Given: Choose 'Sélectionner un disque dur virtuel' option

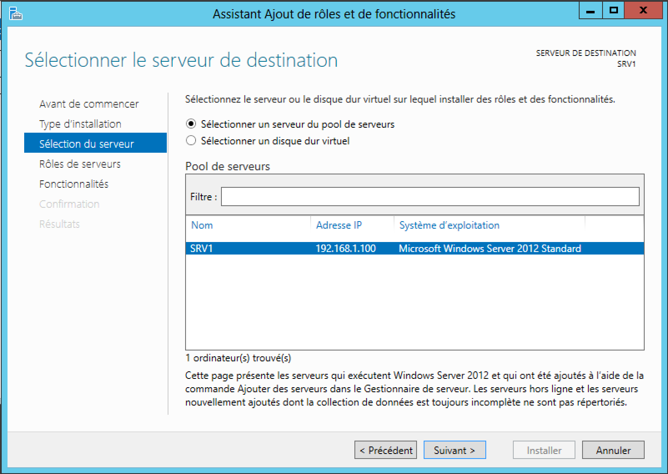Looking at the screenshot, I should (x=191, y=141).
